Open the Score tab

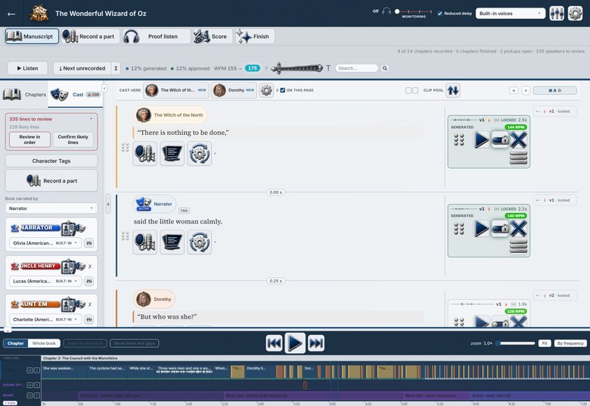(x=212, y=36)
